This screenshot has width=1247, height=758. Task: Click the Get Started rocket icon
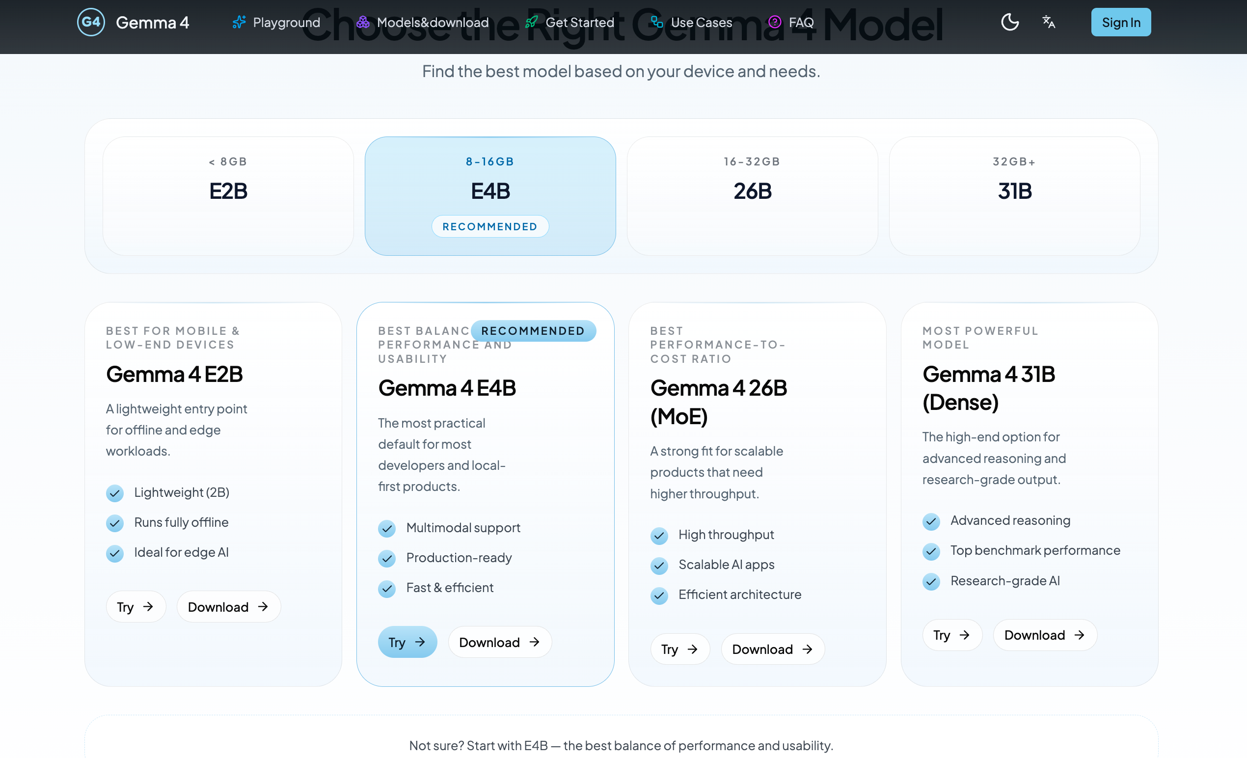click(x=531, y=22)
